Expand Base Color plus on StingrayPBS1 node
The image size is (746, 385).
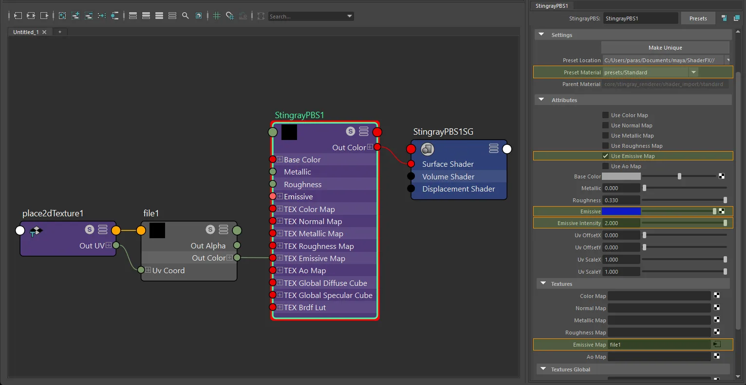pos(280,159)
